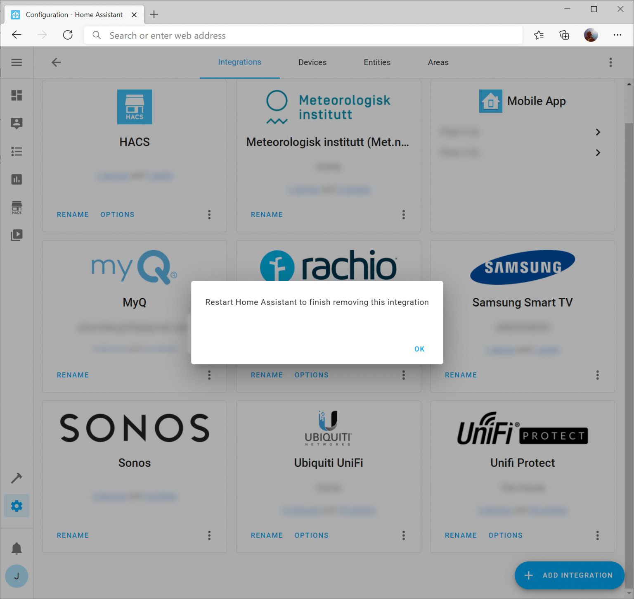Open the notifications bell

point(17,548)
